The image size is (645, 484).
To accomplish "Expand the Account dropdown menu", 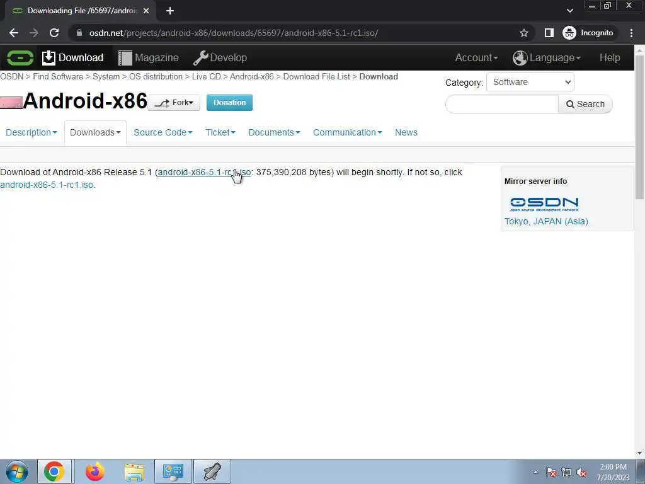I will pos(476,57).
